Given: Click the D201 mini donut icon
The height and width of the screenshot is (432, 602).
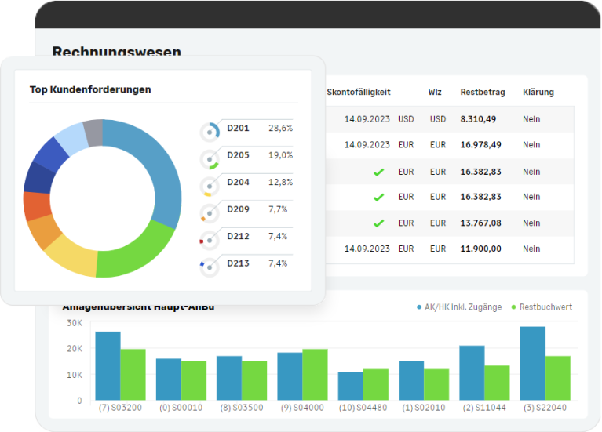Looking at the screenshot, I should tap(210, 132).
